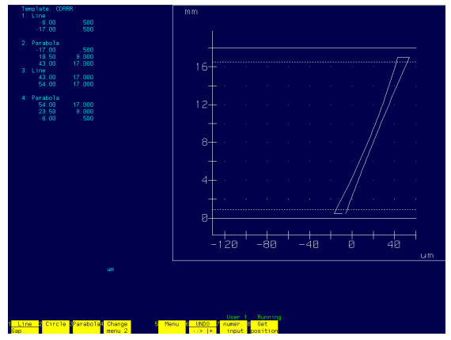Screen dimensions: 451x340
Task: Click the 18.50 9.000 parabola coordinate row
Action: point(66,57)
